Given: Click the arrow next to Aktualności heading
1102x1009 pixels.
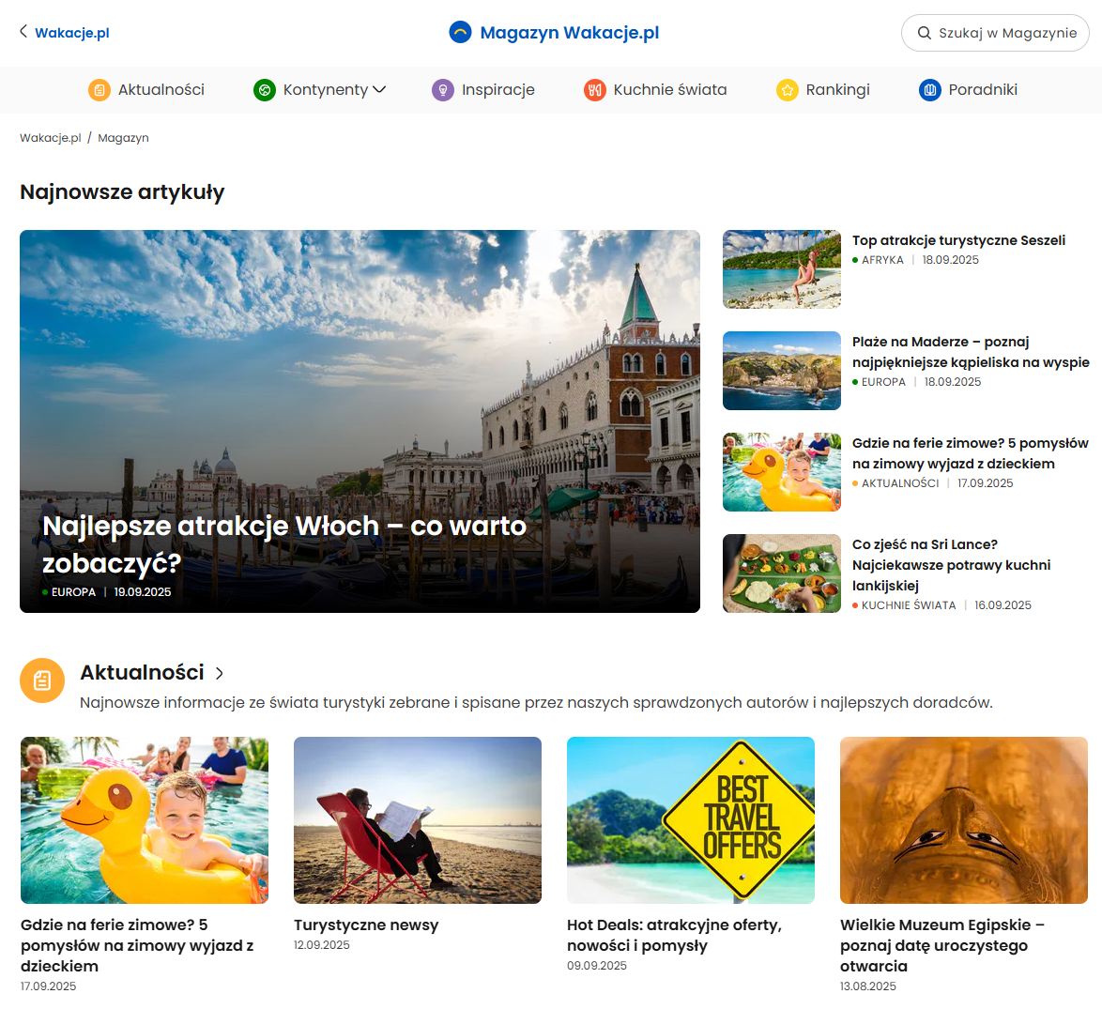Looking at the screenshot, I should click(x=219, y=672).
